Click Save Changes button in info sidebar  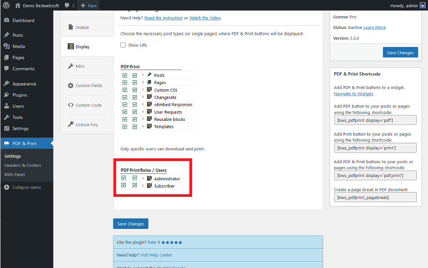(400, 52)
